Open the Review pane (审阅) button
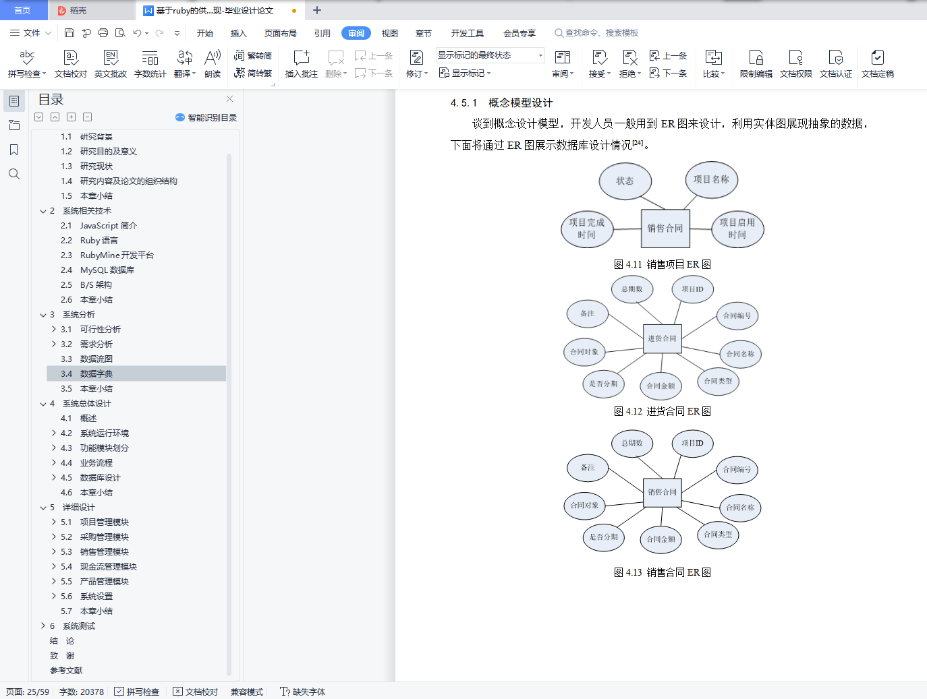The width and height of the screenshot is (927, 699). 563,64
